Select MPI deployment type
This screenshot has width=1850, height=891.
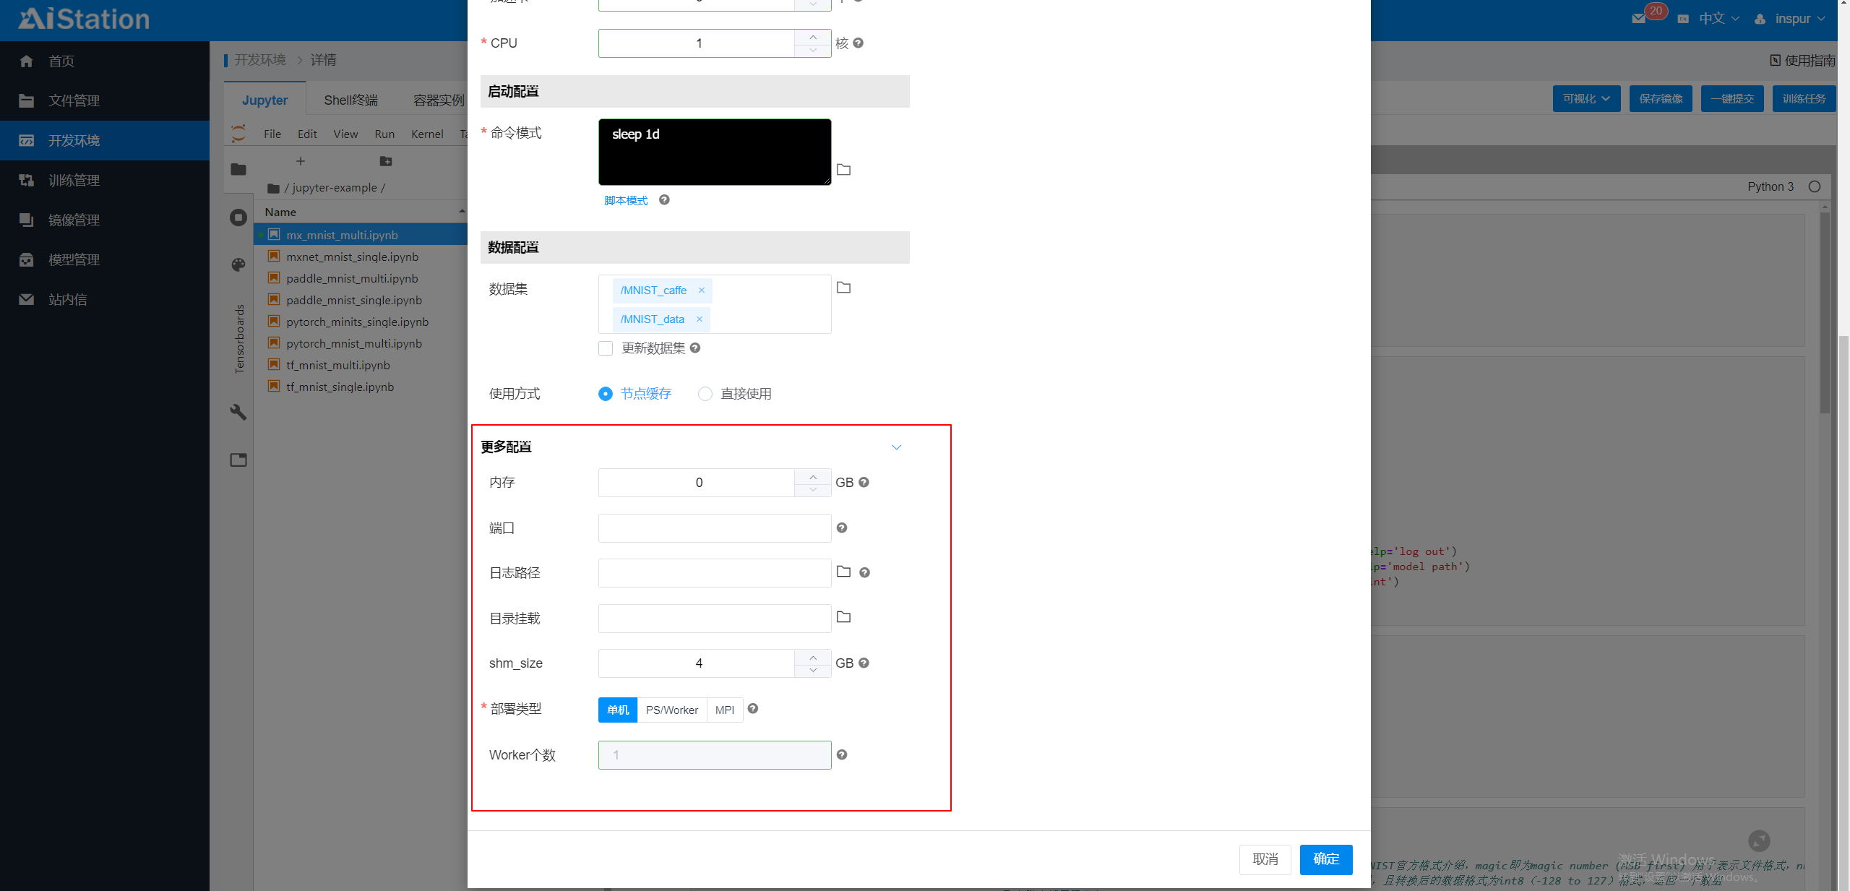(x=724, y=710)
